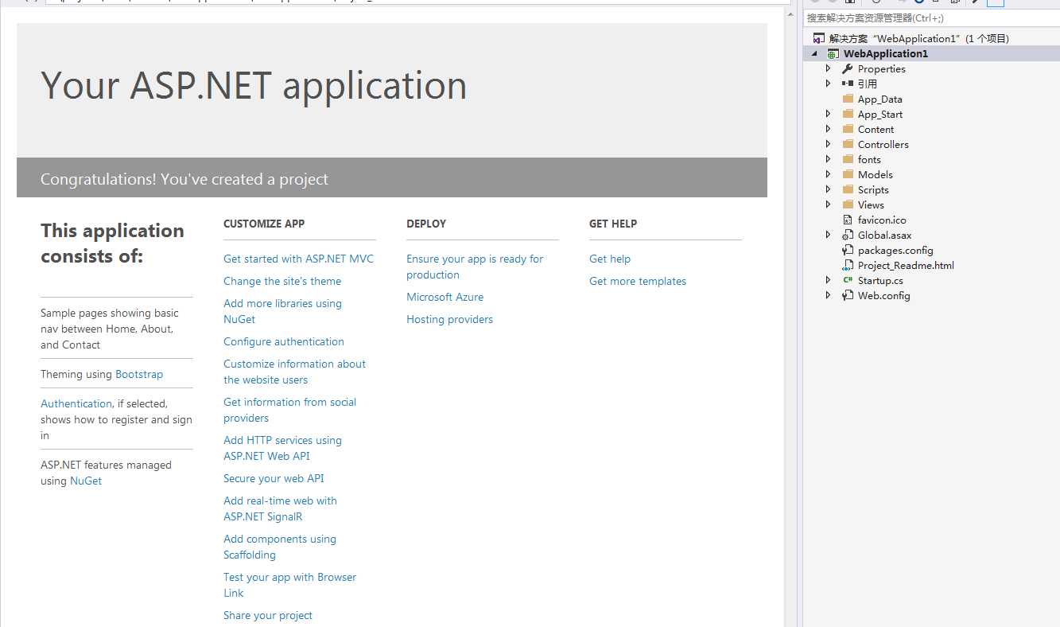Open Add real-time web with SignalR link
Viewport: 1060px width, 627px height.
click(280, 508)
